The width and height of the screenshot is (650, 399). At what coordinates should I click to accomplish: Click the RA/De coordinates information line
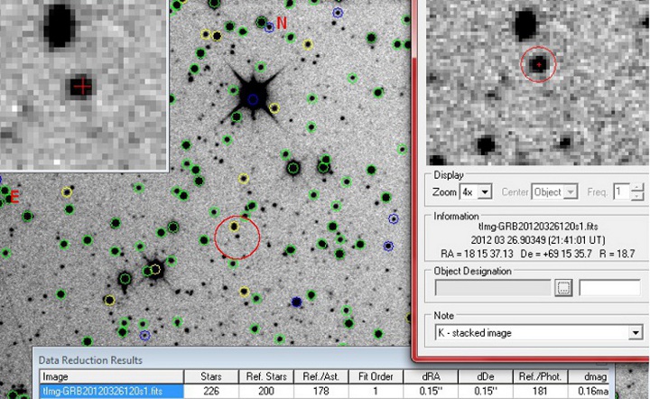click(538, 254)
